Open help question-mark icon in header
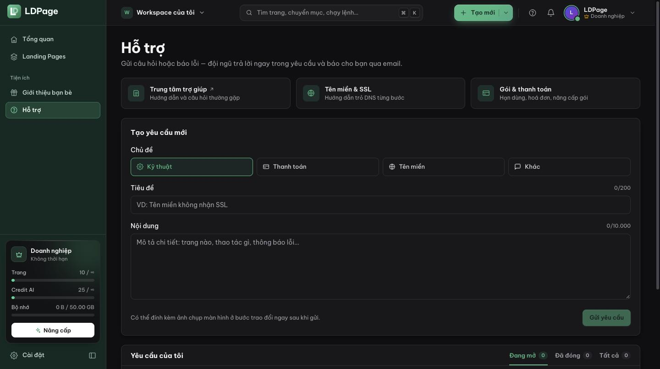The width and height of the screenshot is (660, 369). pos(533,13)
